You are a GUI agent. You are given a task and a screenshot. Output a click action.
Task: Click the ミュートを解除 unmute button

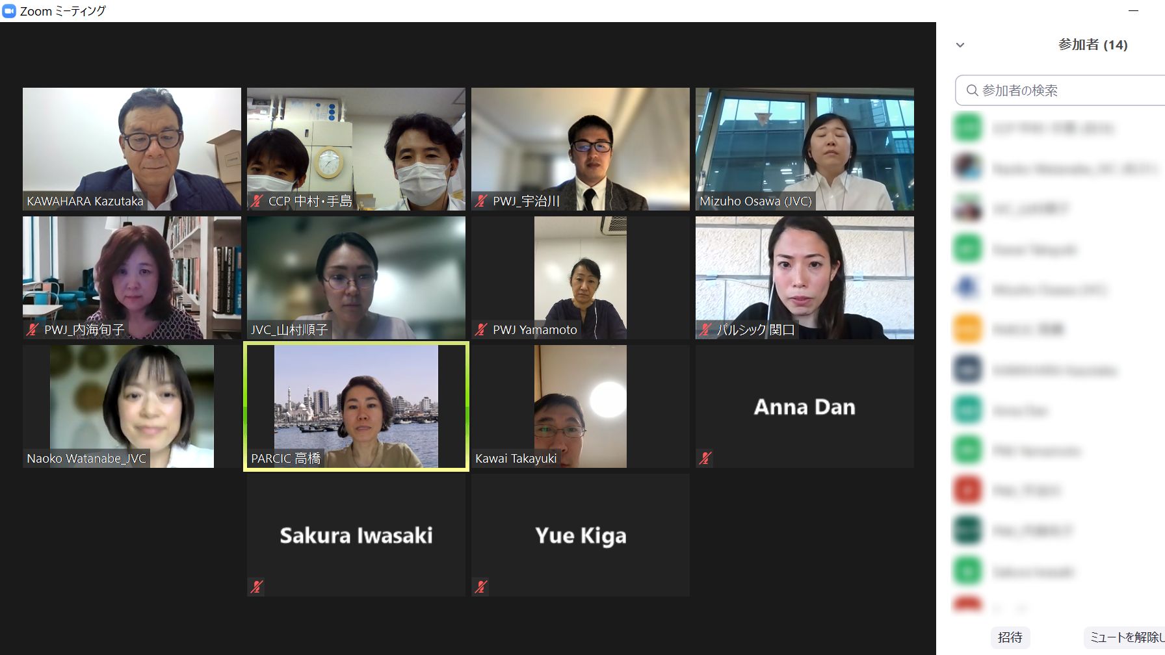[x=1125, y=637]
